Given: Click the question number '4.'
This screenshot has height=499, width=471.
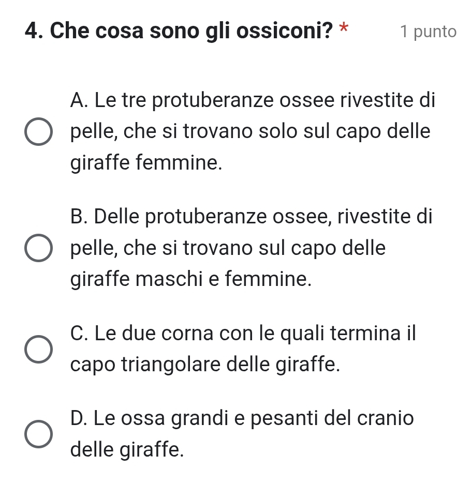Looking at the screenshot, I should (34, 32).
